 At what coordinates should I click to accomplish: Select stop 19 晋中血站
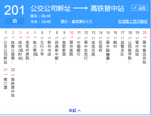[137, 48]
